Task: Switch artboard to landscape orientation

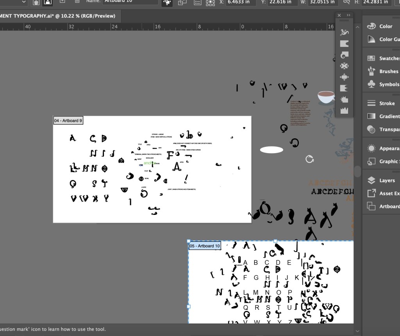Action: (x=47, y=2)
